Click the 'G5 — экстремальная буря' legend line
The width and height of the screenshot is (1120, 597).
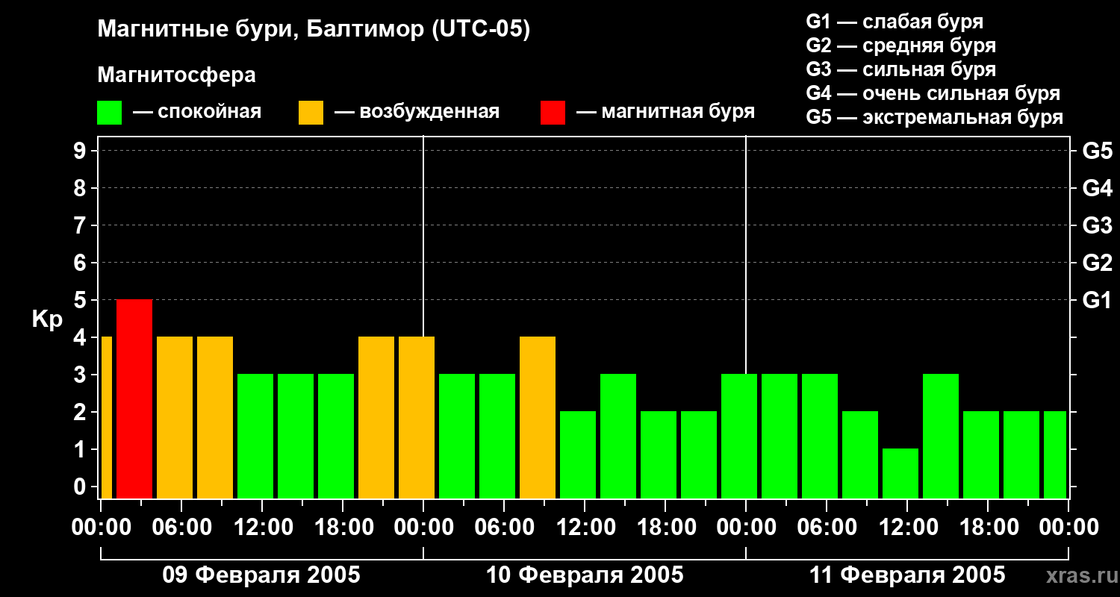(x=934, y=117)
